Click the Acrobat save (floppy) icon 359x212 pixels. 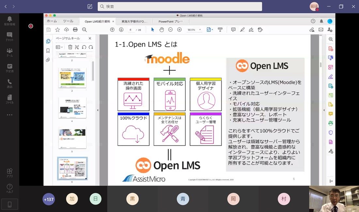point(49,30)
